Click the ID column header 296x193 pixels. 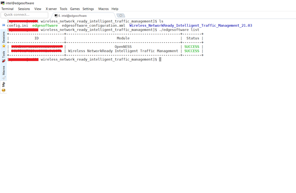click(x=37, y=38)
